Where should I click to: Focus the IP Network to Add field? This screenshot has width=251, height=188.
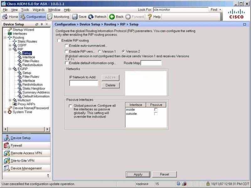pos(84,83)
